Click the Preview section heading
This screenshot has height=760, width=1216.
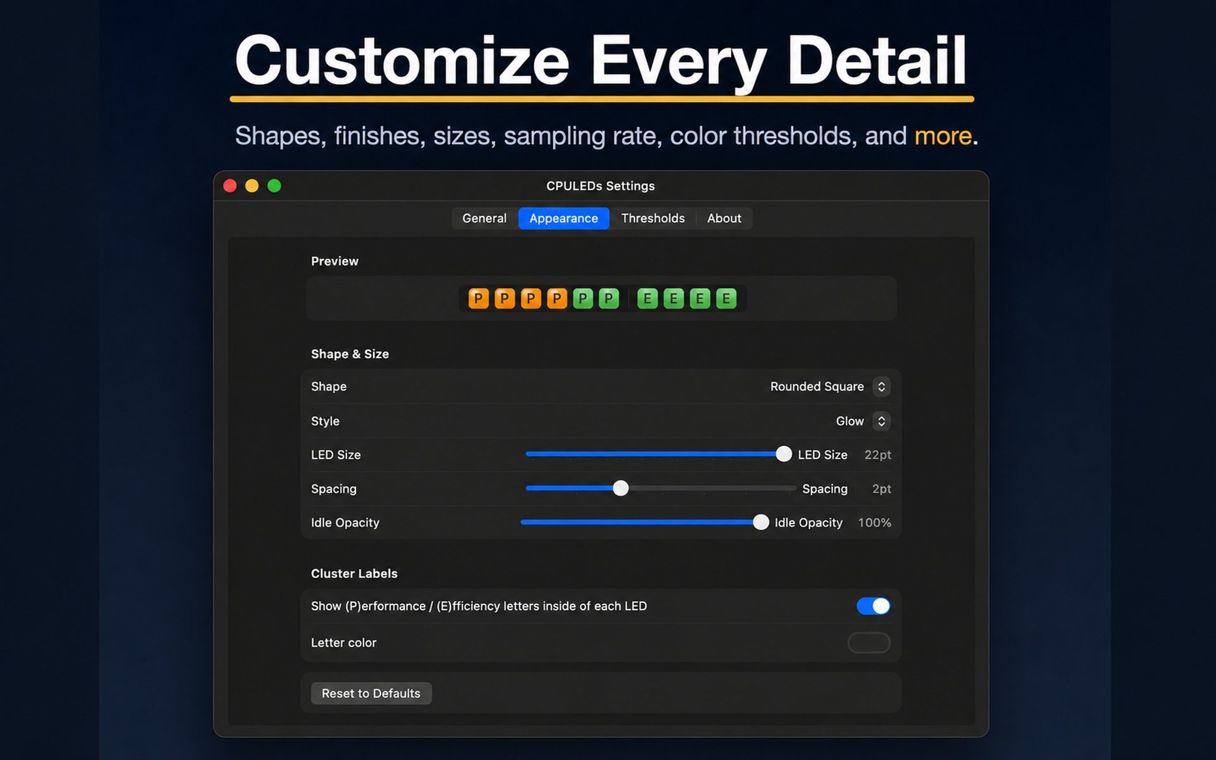334,261
